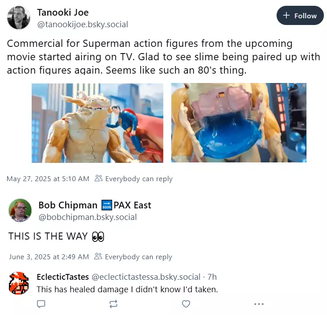
Task: Open the June 3, 2025 timestamp
Action: pyautogui.click(x=49, y=257)
